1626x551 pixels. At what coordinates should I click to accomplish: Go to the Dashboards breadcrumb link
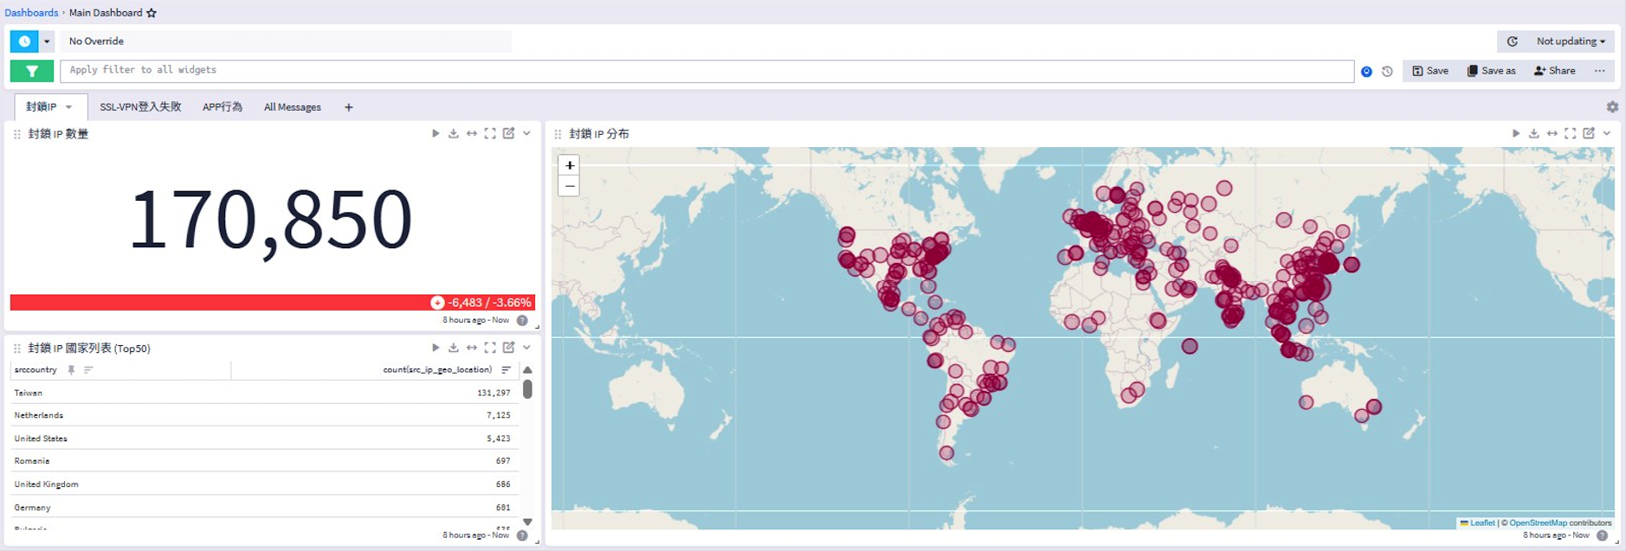point(31,13)
